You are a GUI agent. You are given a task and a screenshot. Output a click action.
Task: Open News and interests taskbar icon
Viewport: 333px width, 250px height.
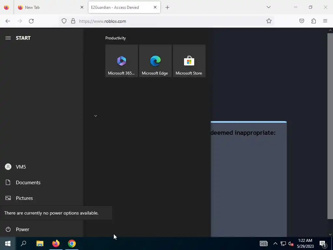pos(263,243)
